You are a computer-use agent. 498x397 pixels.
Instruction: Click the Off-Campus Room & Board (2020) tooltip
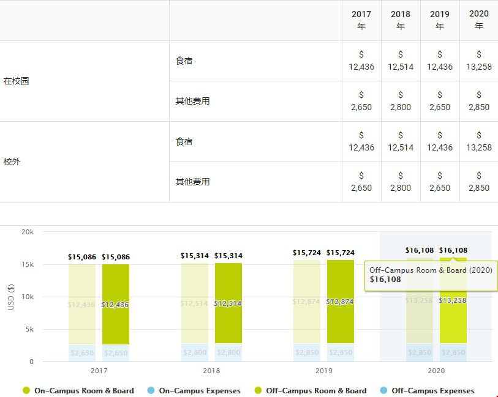[x=431, y=274]
